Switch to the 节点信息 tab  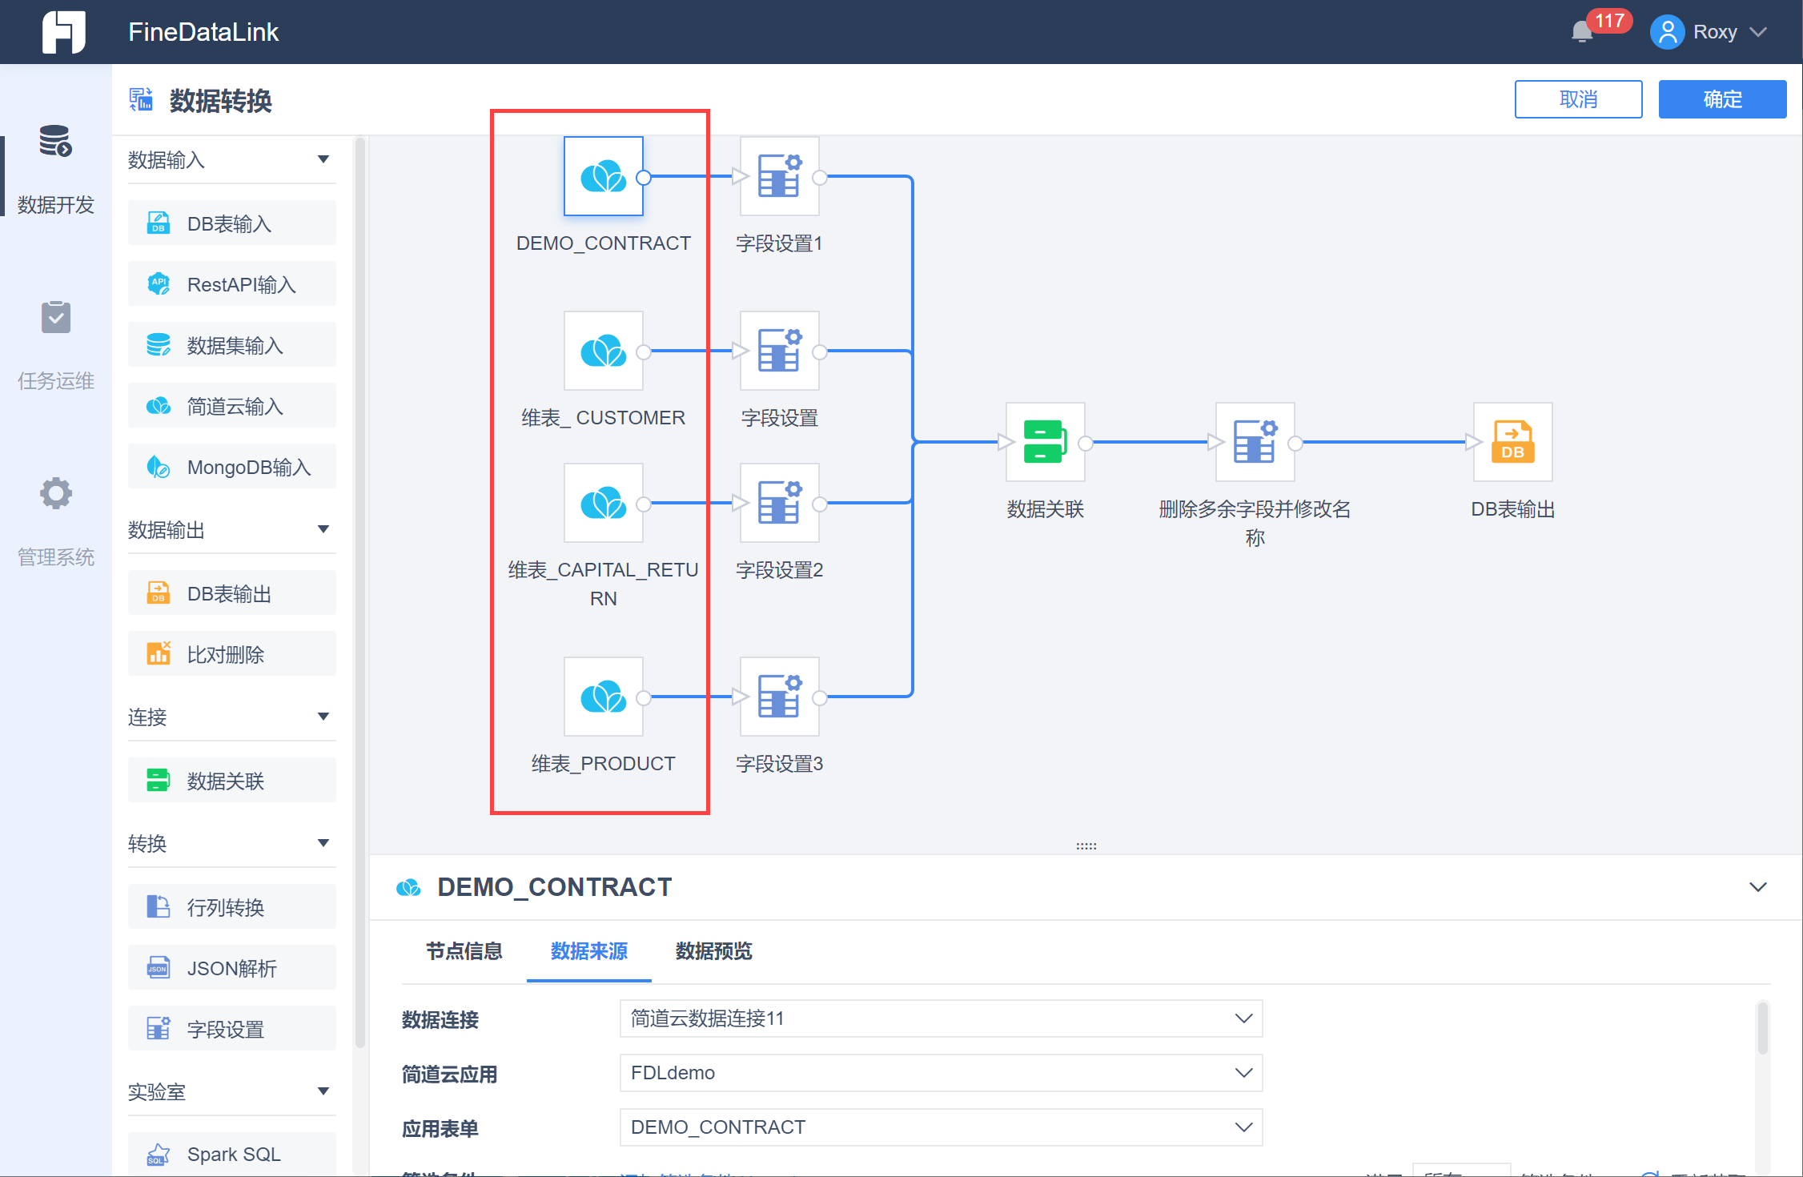[x=464, y=951]
